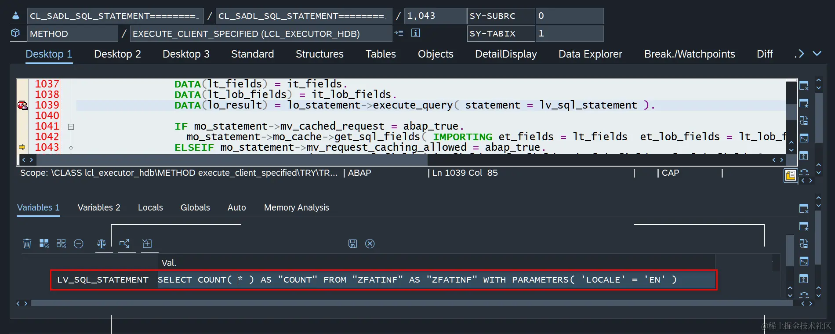This screenshot has height=334, width=835.
Task: Click the cube icon beside the METHOD field
Action: (15, 33)
